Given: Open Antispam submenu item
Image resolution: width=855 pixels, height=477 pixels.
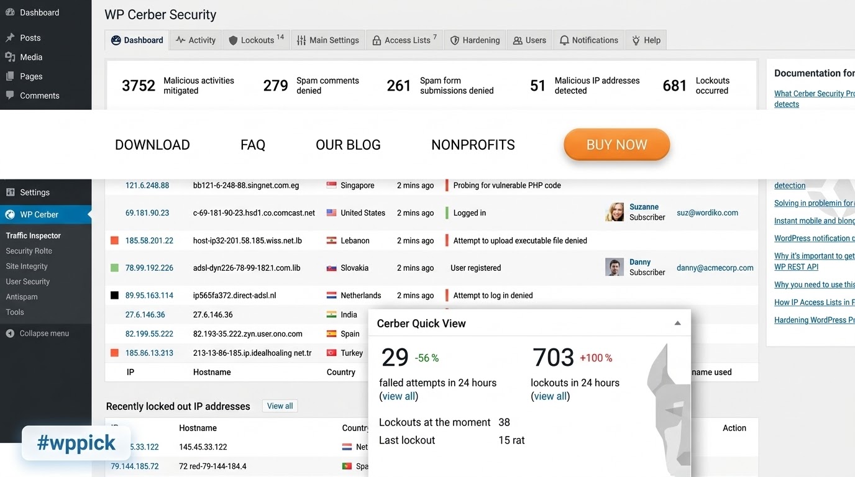Looking at the screenshot, I should [x=22, y=297].
